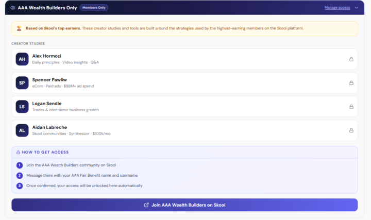Collapse the section with the header chevron
The image size is (371, 220).
(357, 8)
